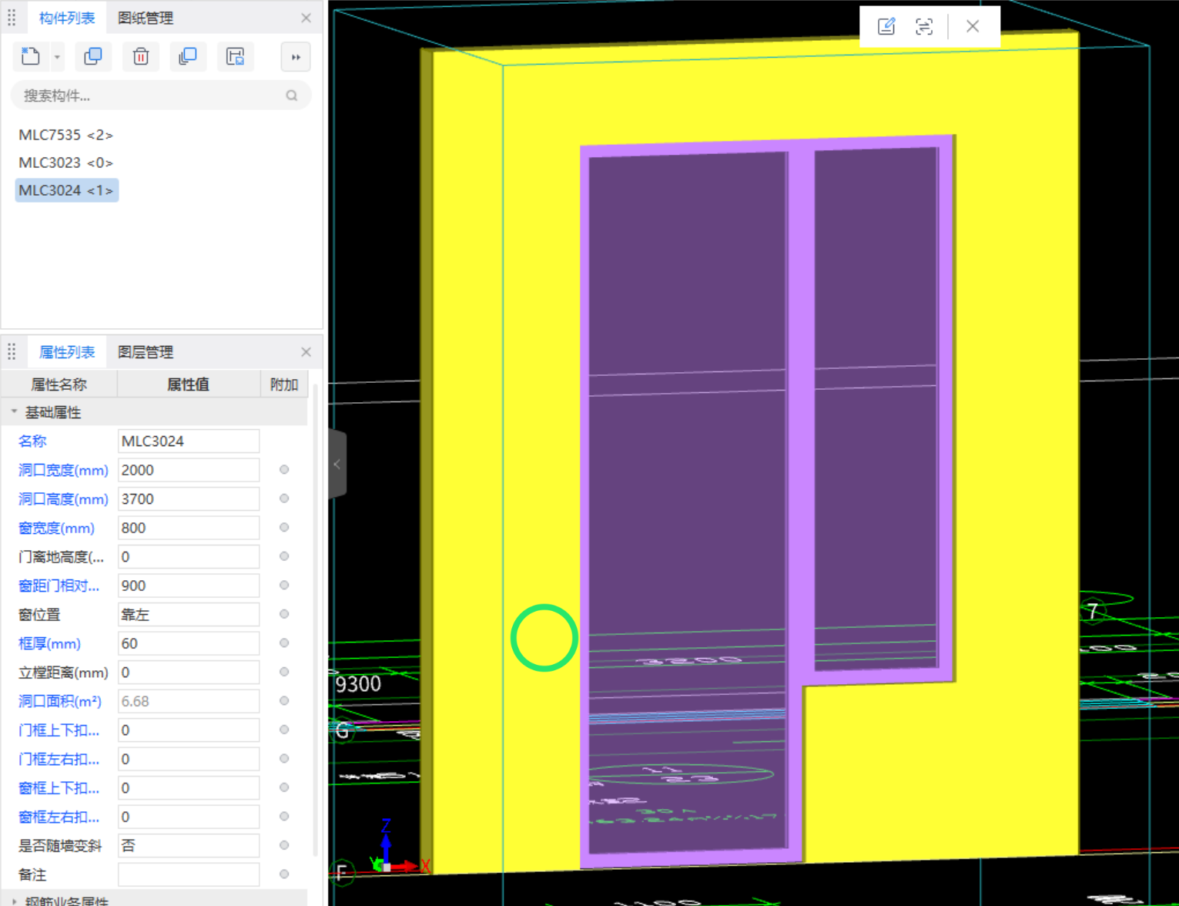Select MLC3024 in component list
Viewport: 1179px width, 906px height.
(66, 190)
